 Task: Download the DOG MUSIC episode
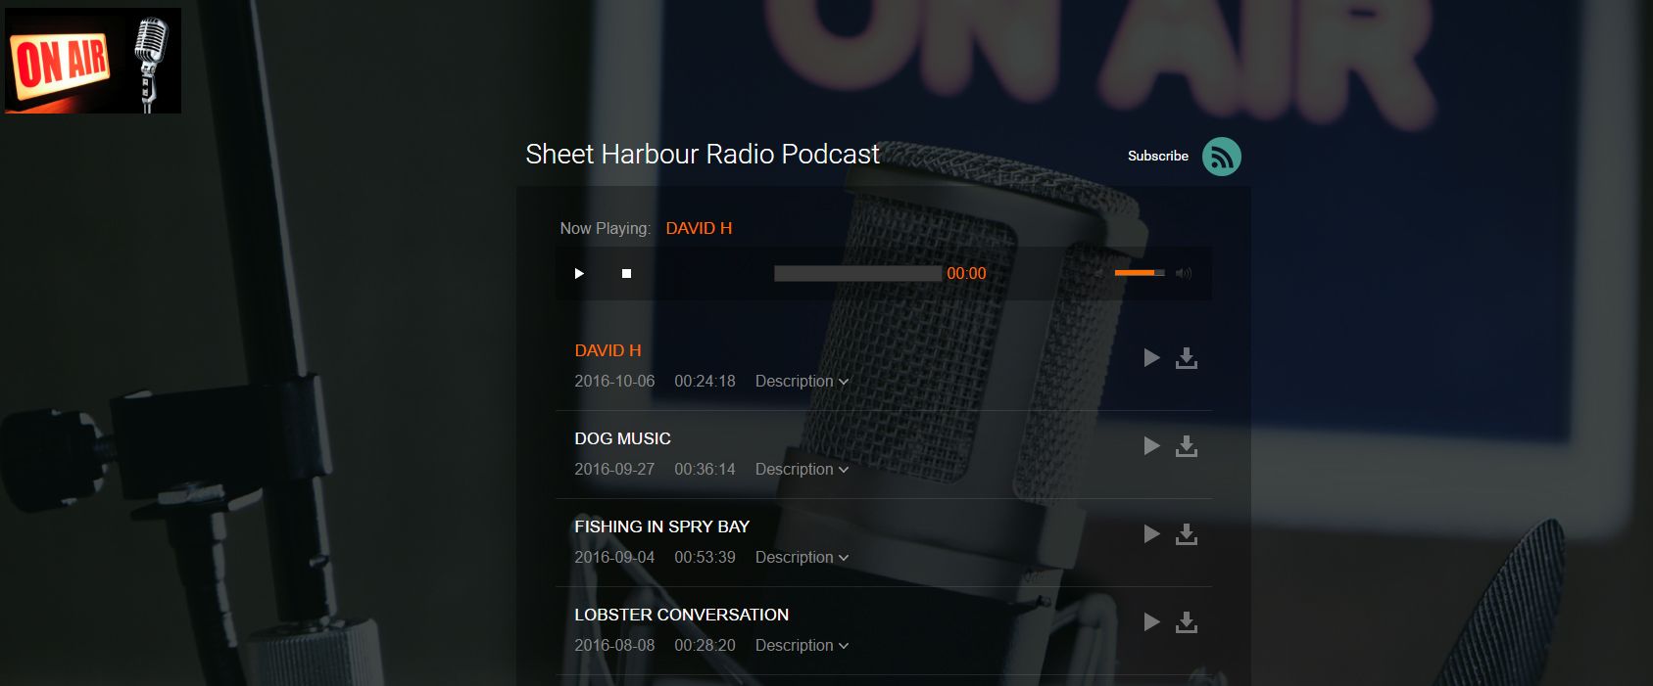[1187, 446]
